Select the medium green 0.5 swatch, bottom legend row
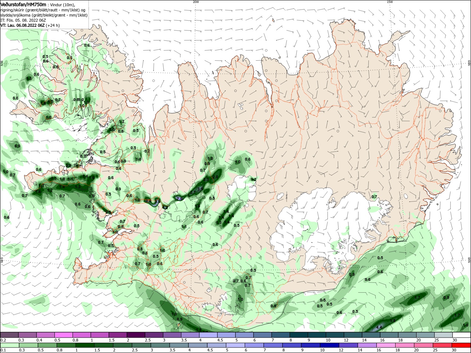 (47, 345)
